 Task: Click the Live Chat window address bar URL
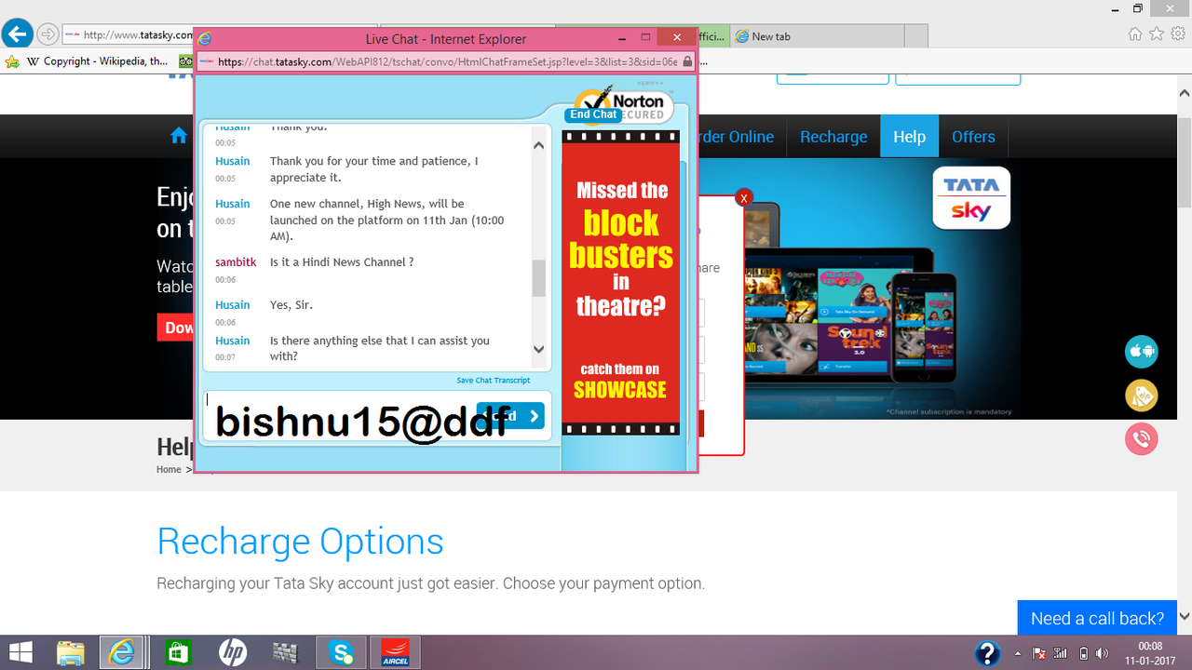447,61
